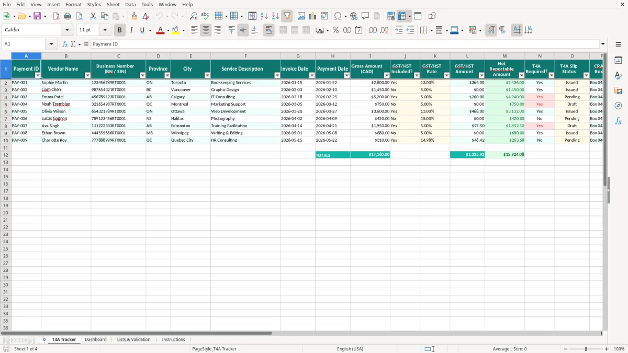The width and height of the screenshot is (628, 353).
Task: Click the Print icon
Action: (68, 16)
